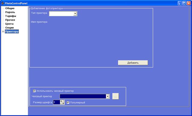
Task: Open the Тип принтера dropdown
Action: click(75, 14)
